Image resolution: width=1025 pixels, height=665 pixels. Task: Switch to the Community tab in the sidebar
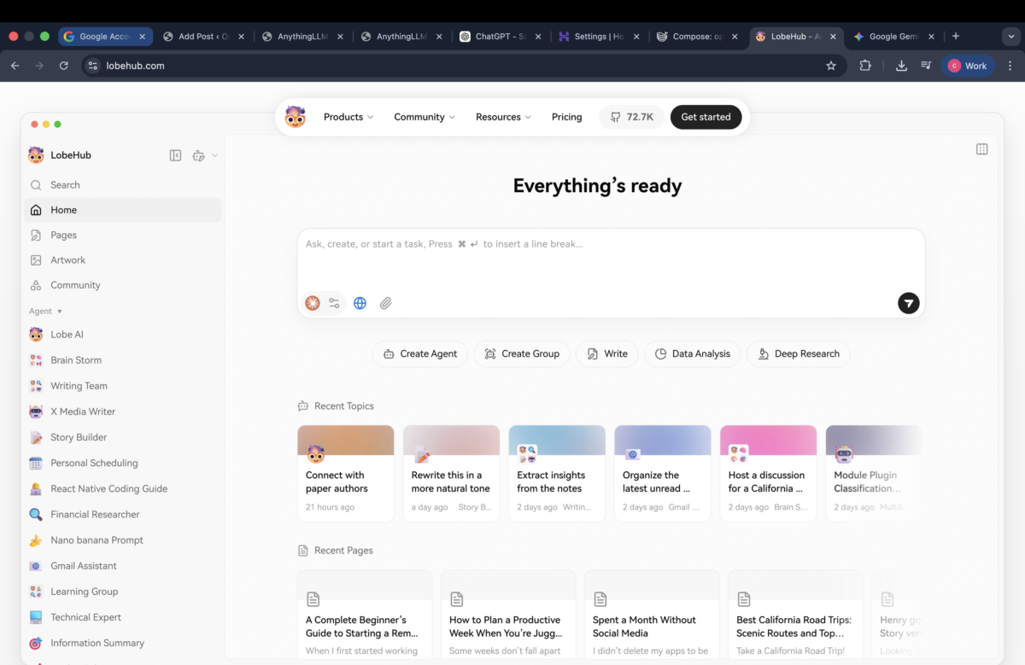point(76,285)
